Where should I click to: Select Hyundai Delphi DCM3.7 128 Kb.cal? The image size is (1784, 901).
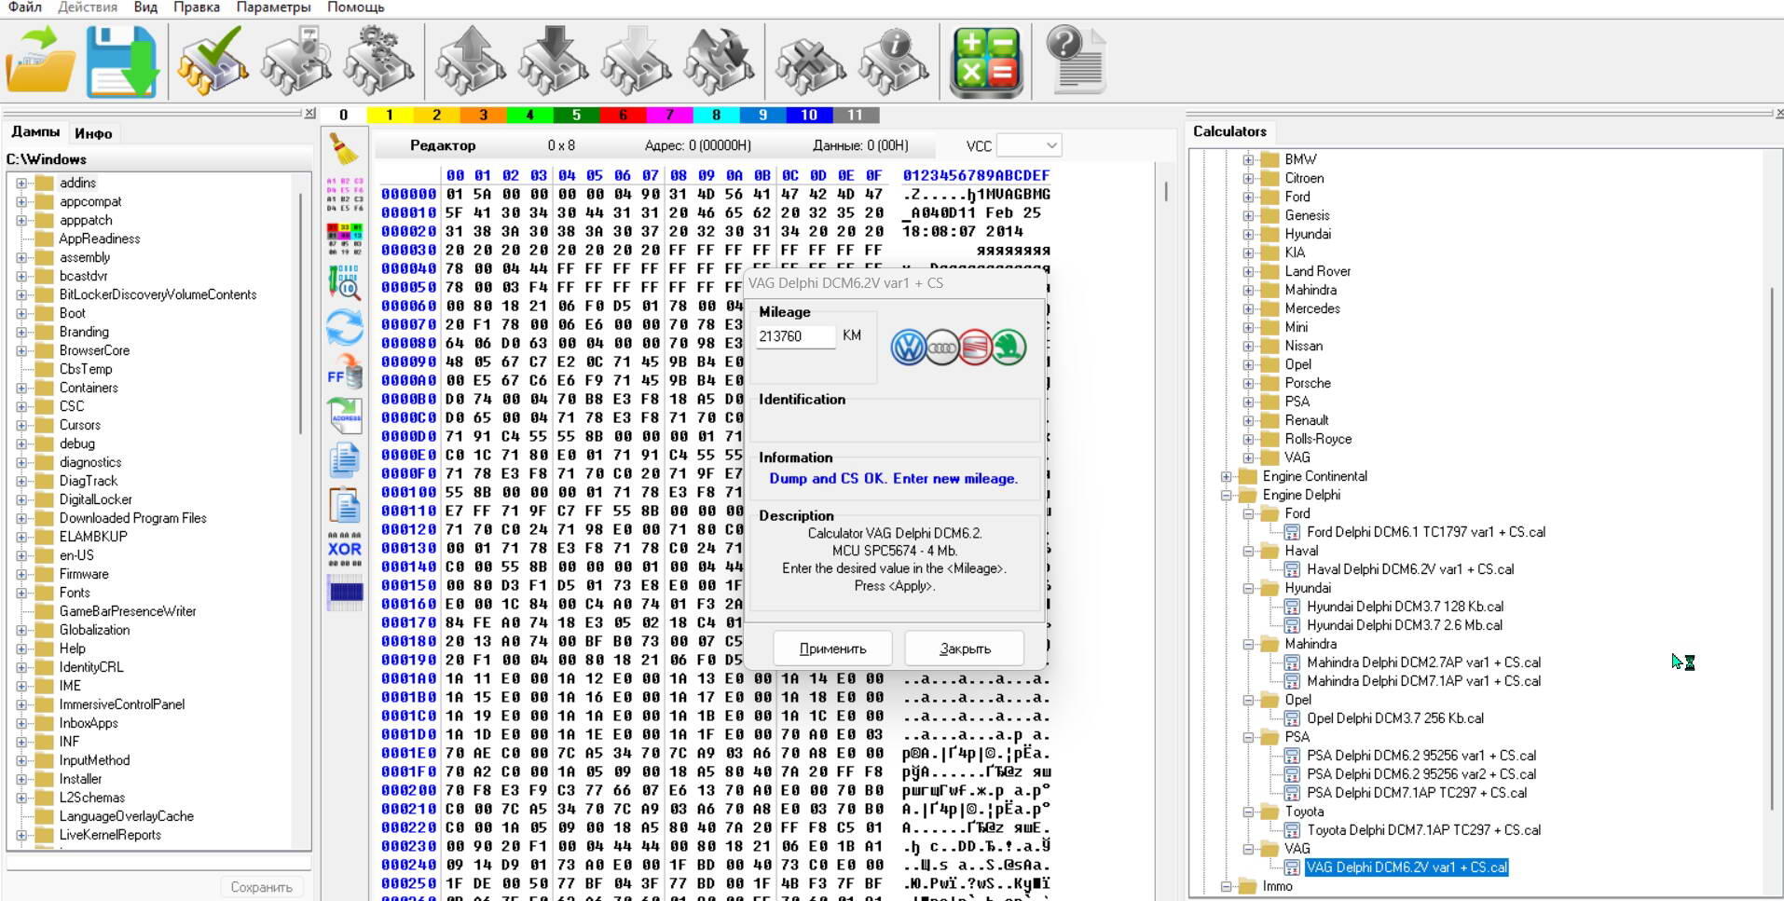tap(1405, 607)
